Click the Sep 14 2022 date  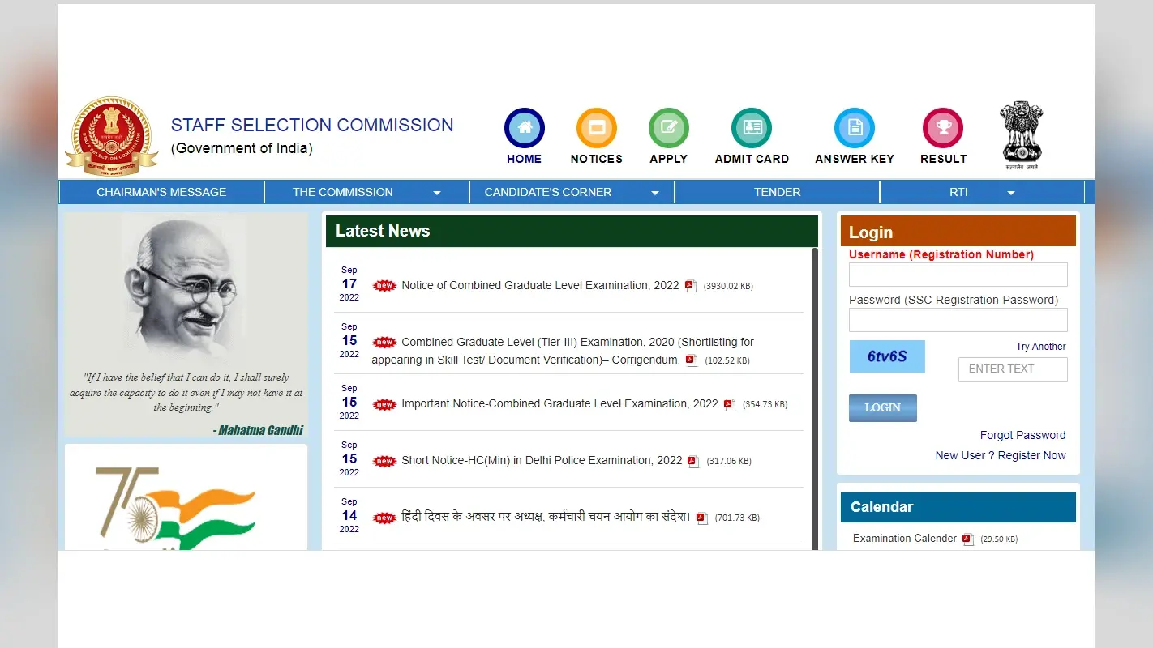(349, 515)
